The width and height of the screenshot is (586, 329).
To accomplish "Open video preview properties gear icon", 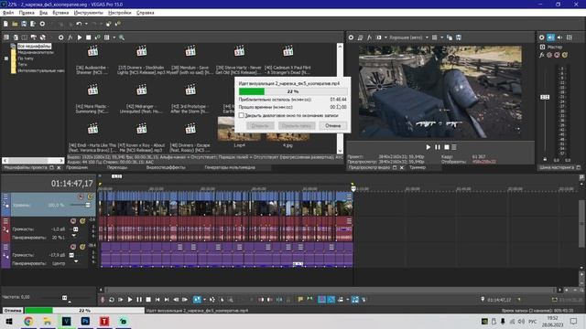I will tap(351, 37).
